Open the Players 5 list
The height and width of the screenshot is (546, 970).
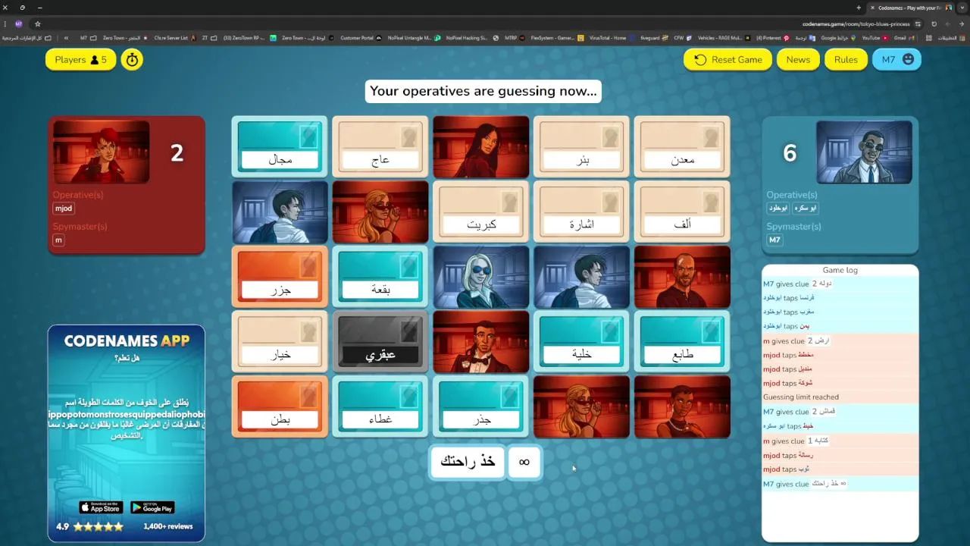pyautogui.click(x=80, y=60)
